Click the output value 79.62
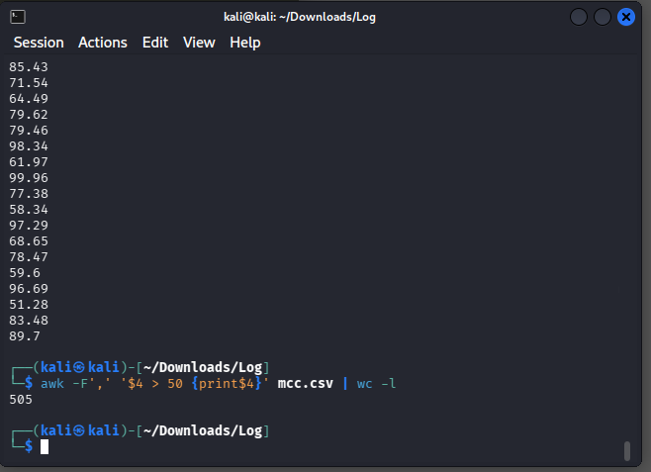The width and height of the screenshot is (651, 472). 29,114
